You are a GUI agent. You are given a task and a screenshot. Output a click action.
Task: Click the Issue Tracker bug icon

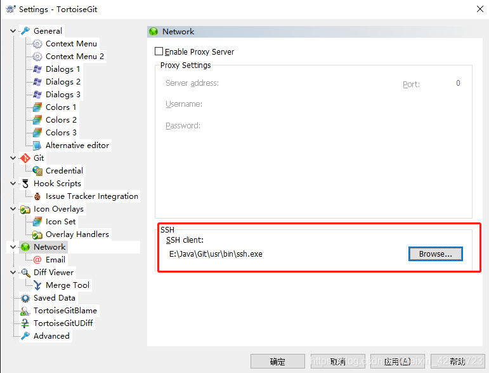click(x=37, y=196)
